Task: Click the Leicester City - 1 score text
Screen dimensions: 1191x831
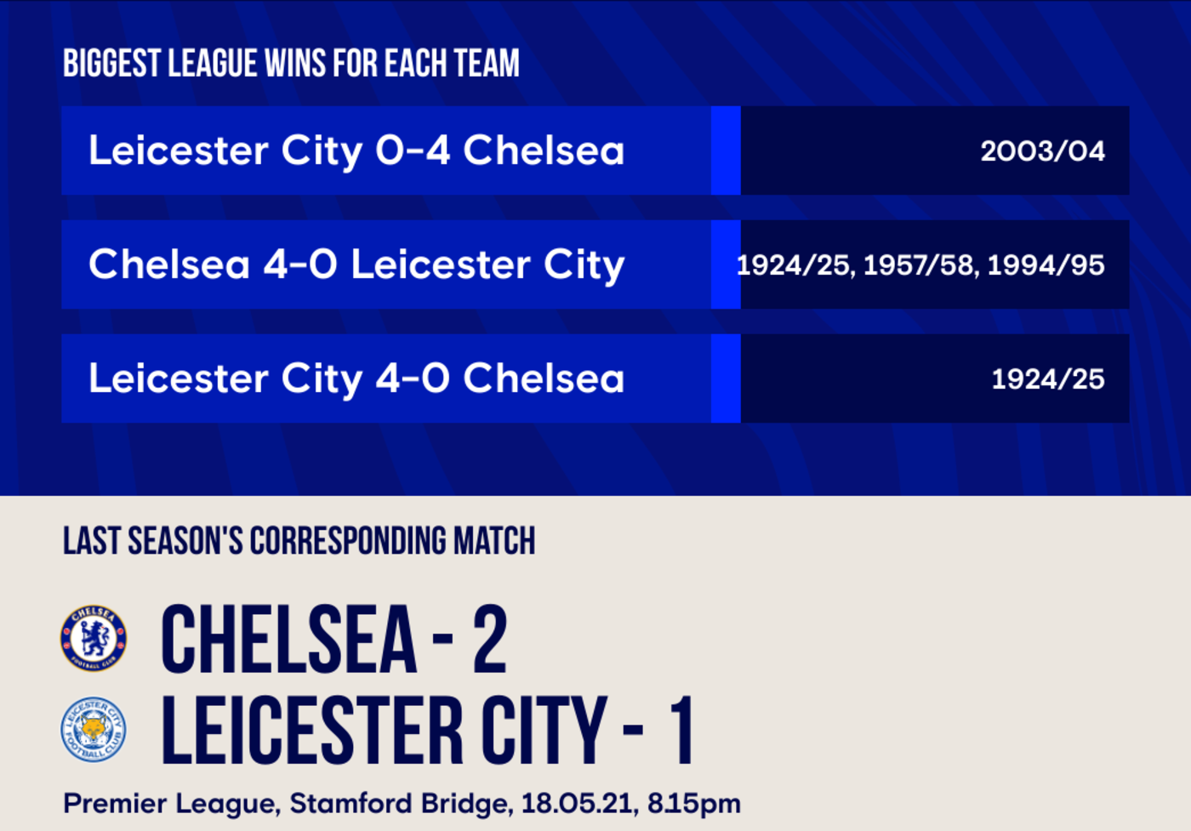Action: click(x=427, y=731)
